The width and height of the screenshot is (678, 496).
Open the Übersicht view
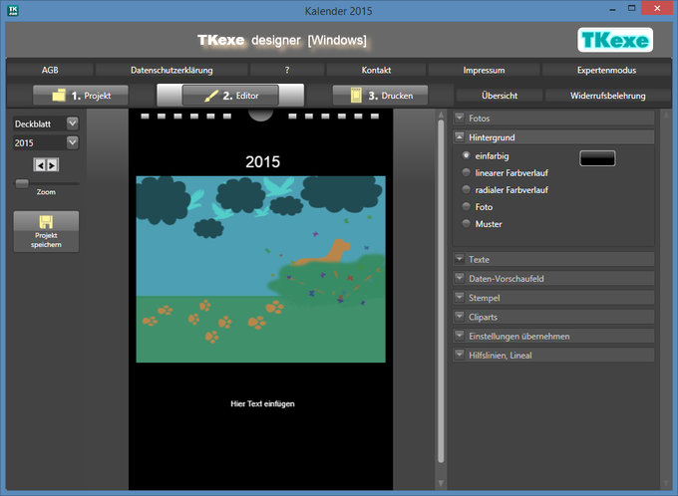pos(500,96)
